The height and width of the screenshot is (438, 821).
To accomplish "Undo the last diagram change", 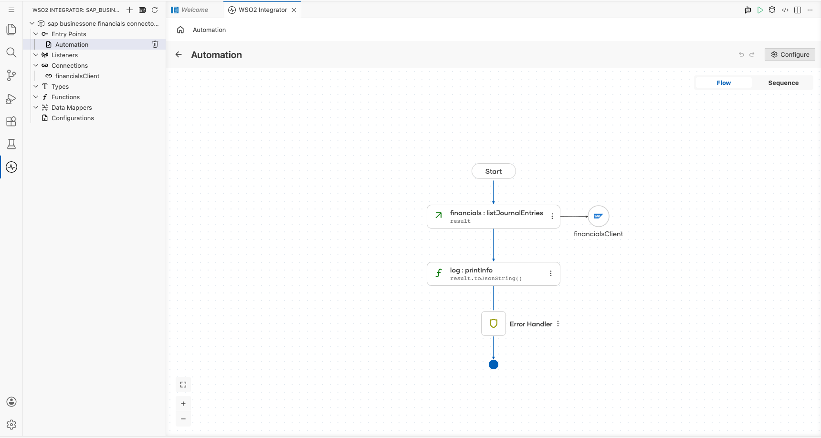I will click(741, 54).
